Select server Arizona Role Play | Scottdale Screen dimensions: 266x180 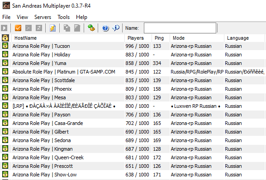coord(43,80)
